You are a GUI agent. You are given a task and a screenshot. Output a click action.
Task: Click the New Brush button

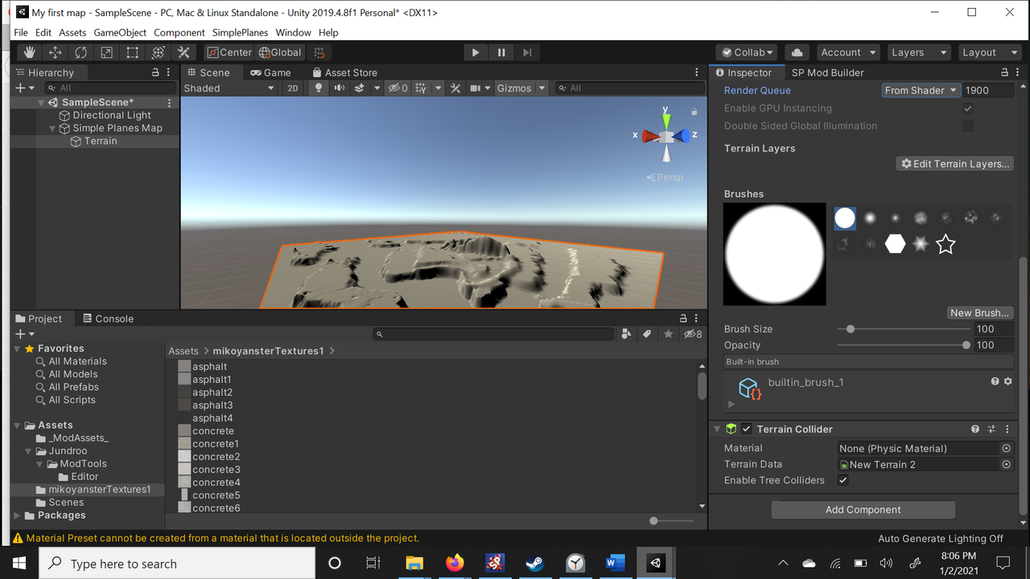click(978, 313)
